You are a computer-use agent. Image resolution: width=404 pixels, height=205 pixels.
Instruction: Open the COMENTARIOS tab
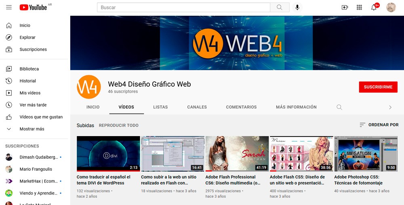pos(242,107)
